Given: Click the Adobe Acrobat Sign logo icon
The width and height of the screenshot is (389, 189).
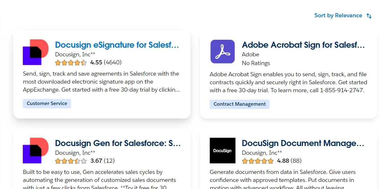Looking at the screenshot, I should 222,52.
